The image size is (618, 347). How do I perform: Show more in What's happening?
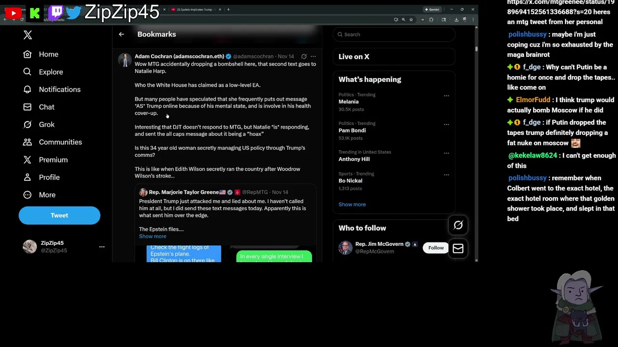pos(352,204)
